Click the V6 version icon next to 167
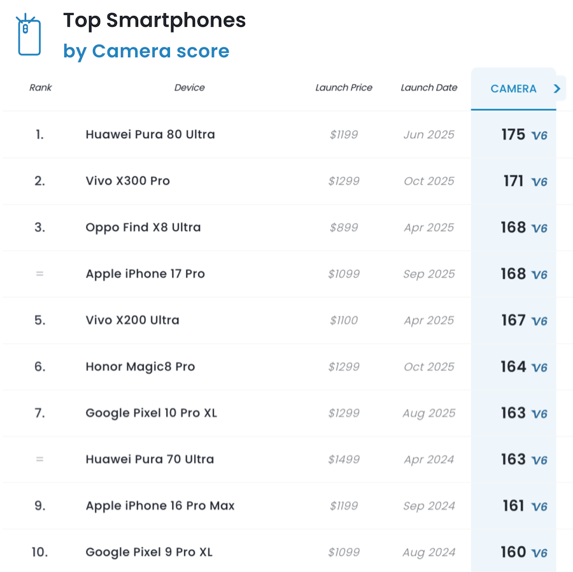The width and height of the screenshot is (573, 572). coord(539,322)
